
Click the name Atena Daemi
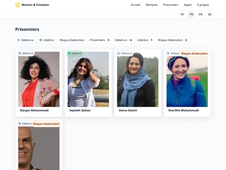128,110
